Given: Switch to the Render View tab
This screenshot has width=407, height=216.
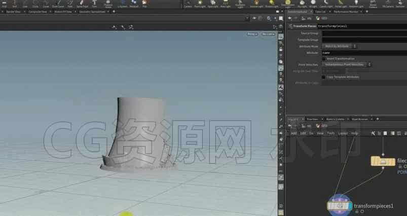Looking at the screenshot, I should pyautogui.click(x=13, y=12).
